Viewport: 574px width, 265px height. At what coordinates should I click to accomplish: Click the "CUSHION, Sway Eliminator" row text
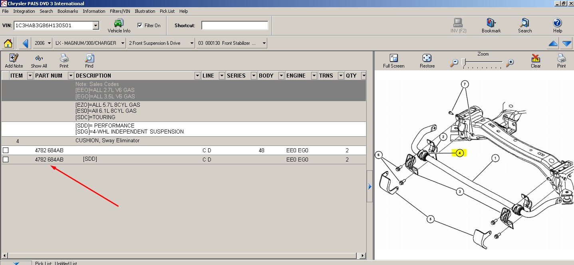pyautogui.click(x=107, y=141)
